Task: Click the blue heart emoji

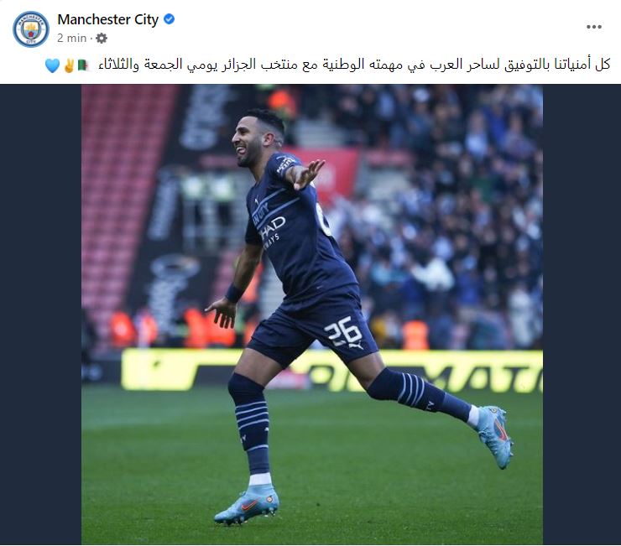Action: point(52,65)
